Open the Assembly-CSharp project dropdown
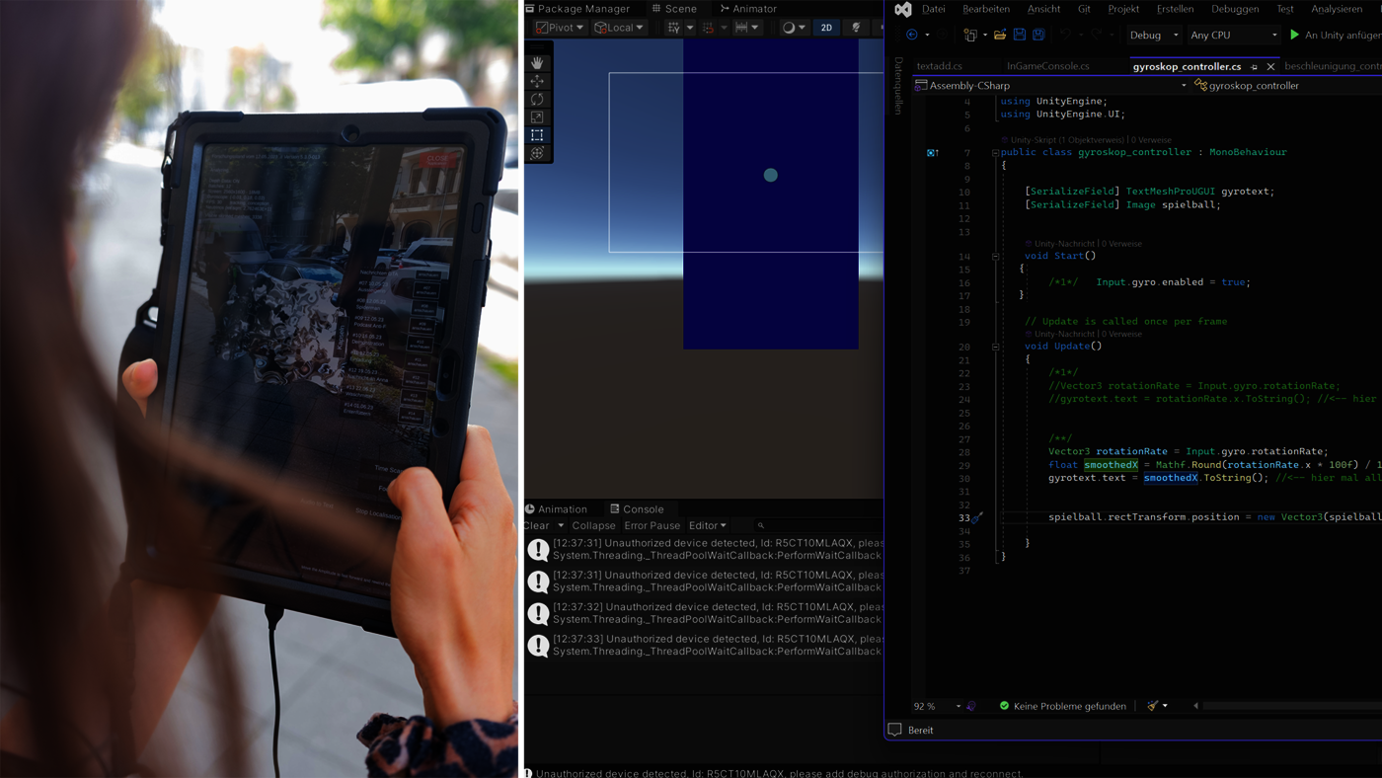This screenshot has width=1382, height=778. [1051, 86]
